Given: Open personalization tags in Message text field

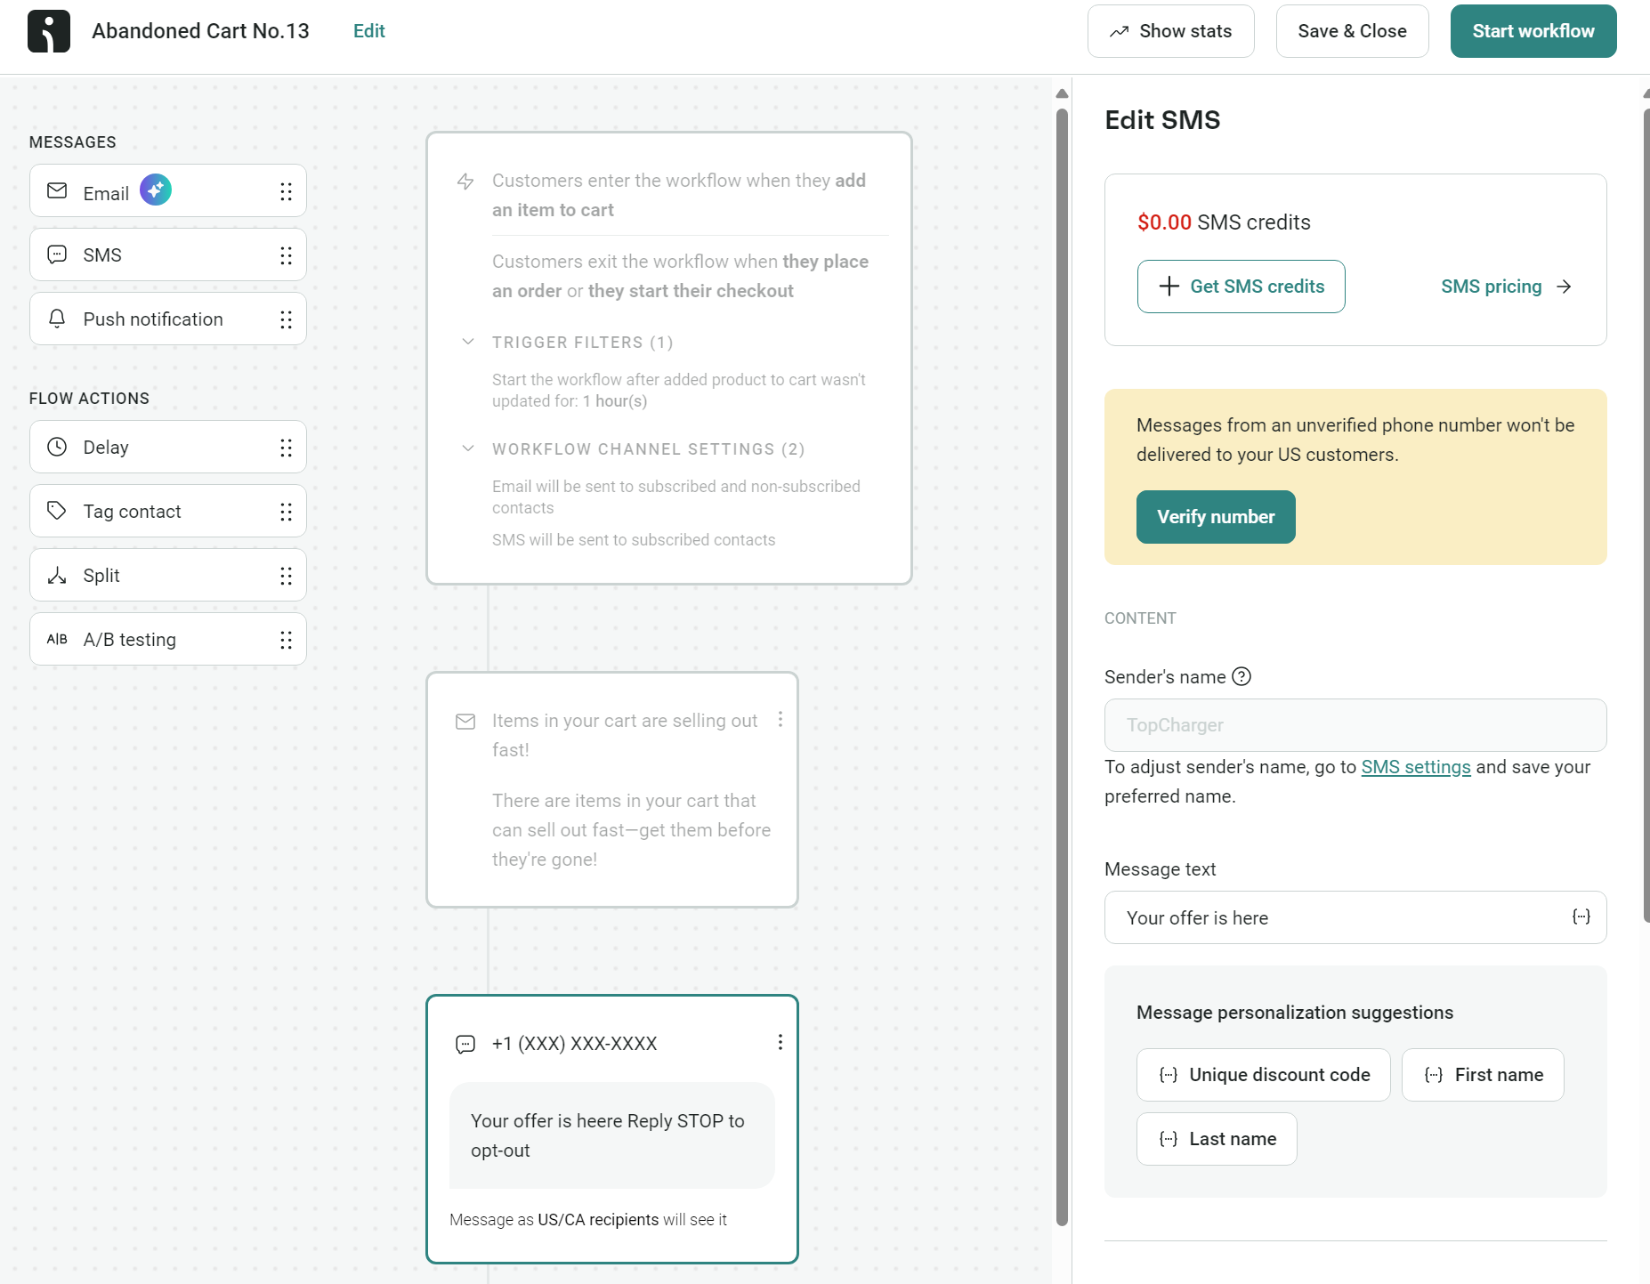Looking at the screenshot, I should 1581,917.
